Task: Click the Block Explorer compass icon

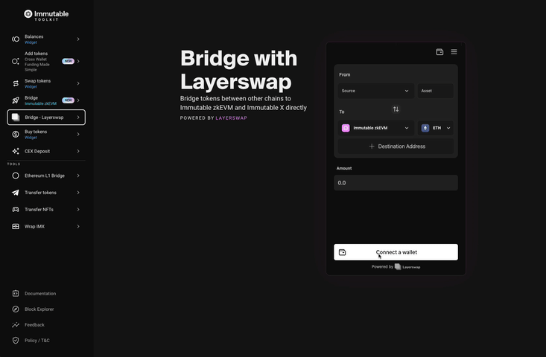Action: coord(16,309)
